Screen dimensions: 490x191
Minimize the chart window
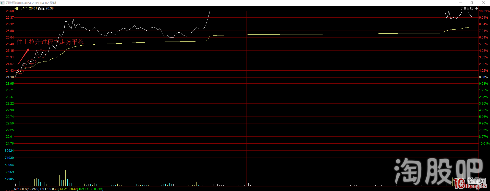click(460, 3)
